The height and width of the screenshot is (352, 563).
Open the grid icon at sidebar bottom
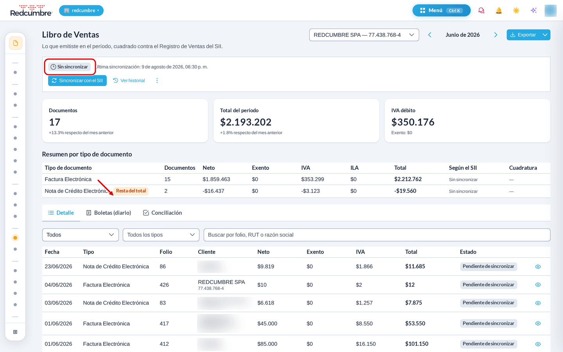(x=15, y=332)
